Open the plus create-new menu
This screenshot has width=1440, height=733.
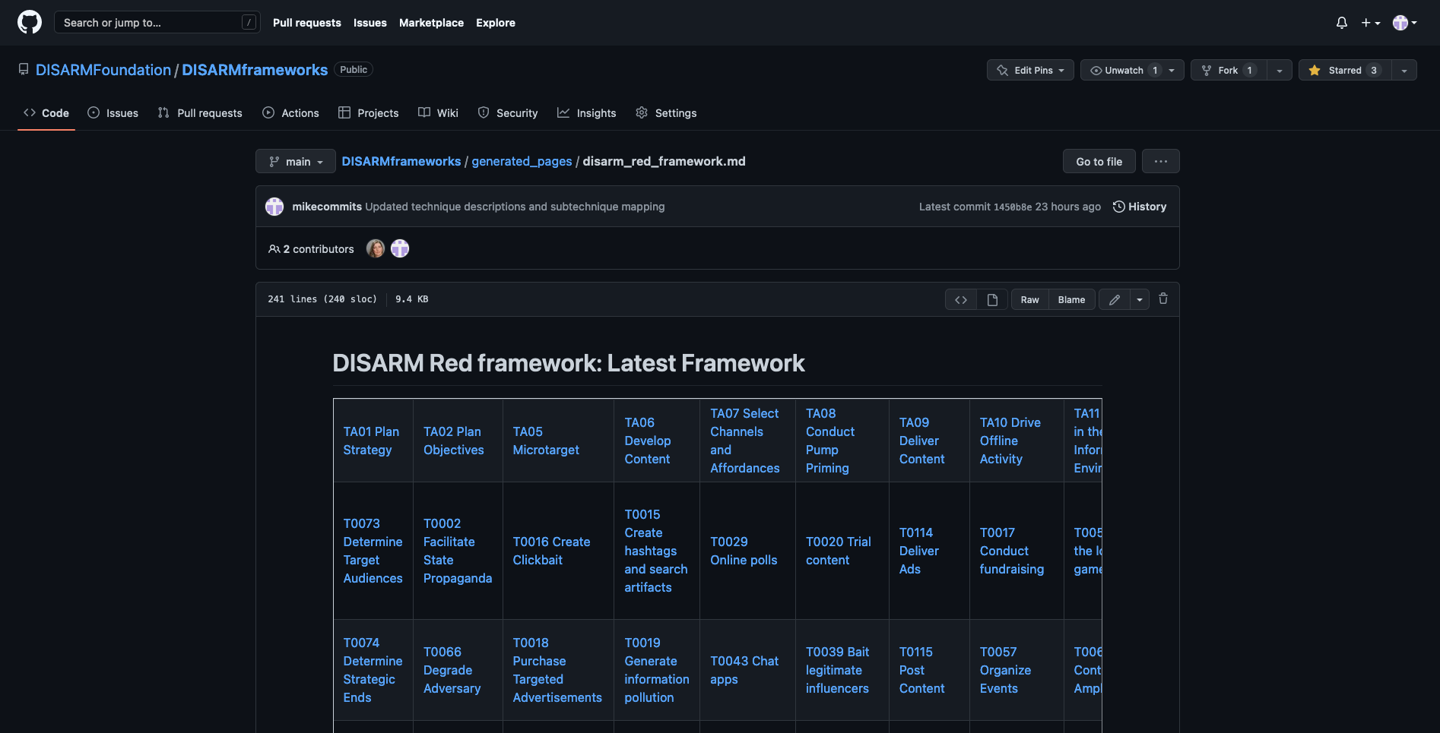click(1371, 23)
